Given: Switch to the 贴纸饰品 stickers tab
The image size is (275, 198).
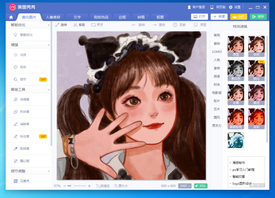Looking at the screenshot, I should [101, 17].
